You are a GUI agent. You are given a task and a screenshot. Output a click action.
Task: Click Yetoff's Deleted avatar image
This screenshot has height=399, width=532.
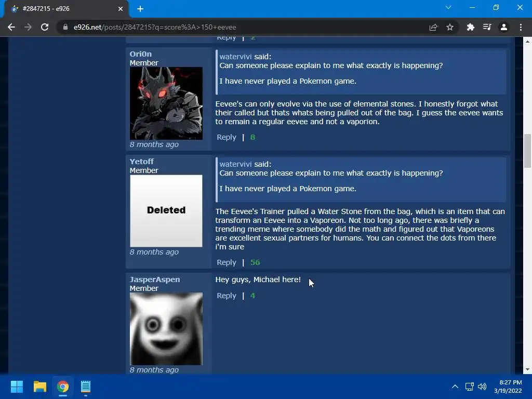click(x=166, y=211)
